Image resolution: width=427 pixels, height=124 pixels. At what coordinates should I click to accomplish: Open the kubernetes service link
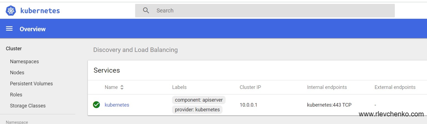pos(117,105)
